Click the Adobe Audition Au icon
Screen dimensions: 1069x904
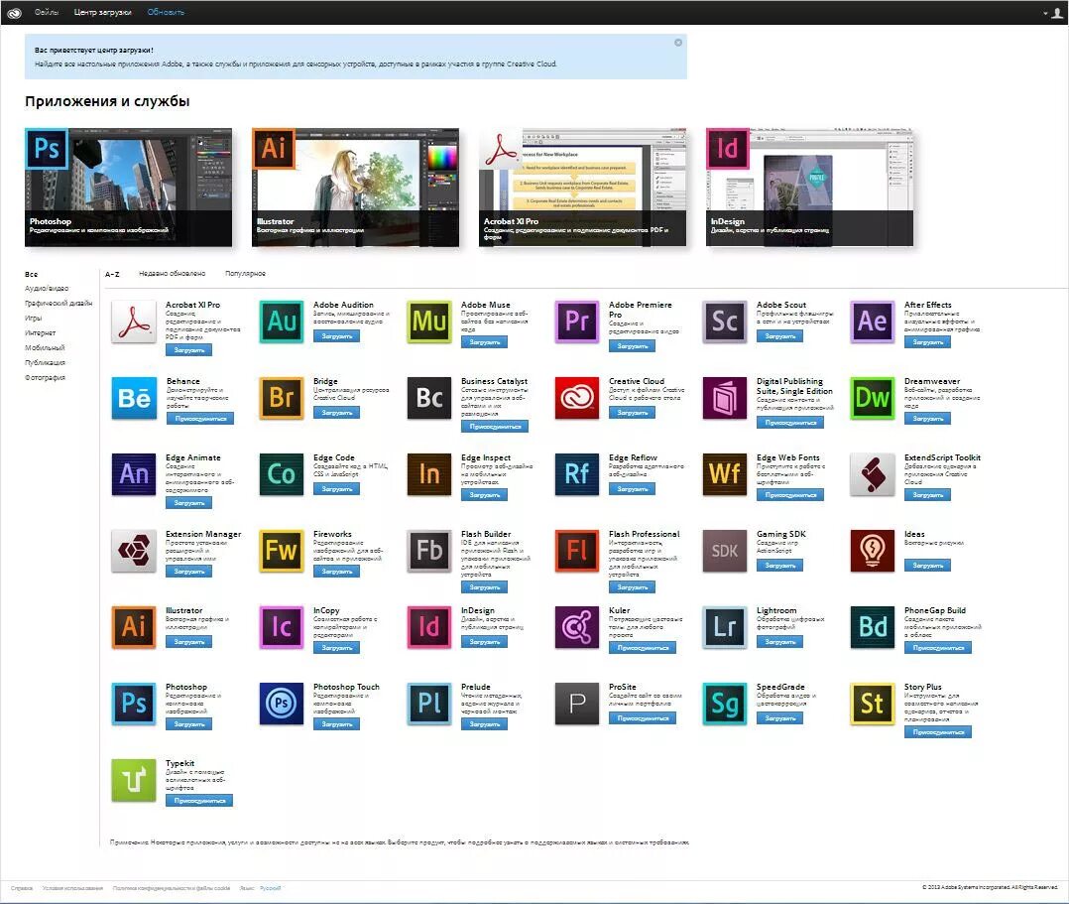[282, 322]
